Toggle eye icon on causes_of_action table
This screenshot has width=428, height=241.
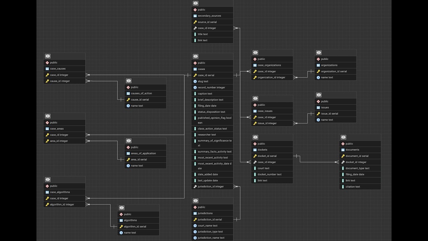(x=129, y=81)
